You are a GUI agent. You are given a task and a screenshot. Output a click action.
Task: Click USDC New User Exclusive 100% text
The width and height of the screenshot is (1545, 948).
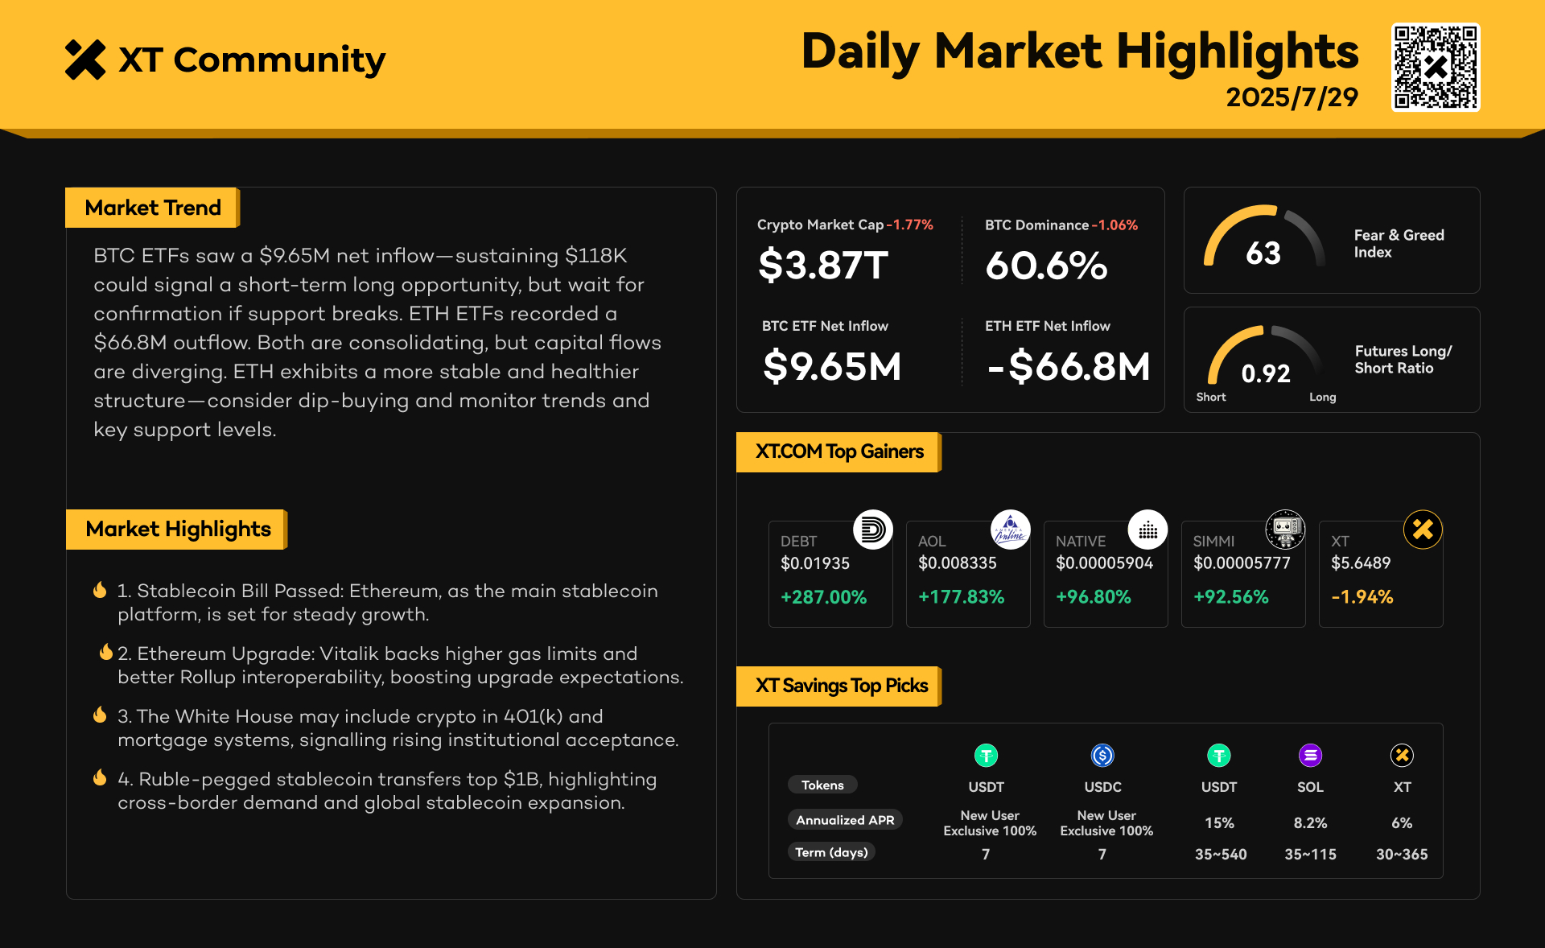[1106, 822]
